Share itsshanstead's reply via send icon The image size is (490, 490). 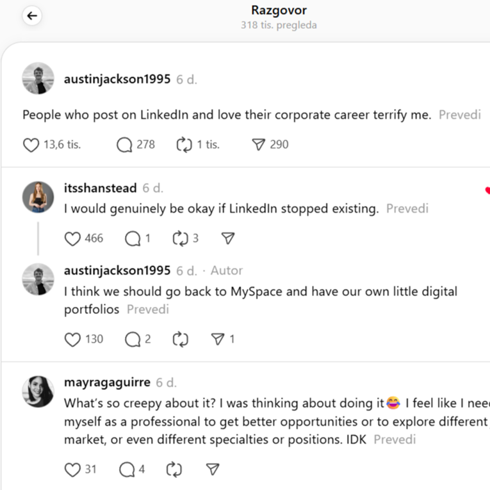pos(227,239)
